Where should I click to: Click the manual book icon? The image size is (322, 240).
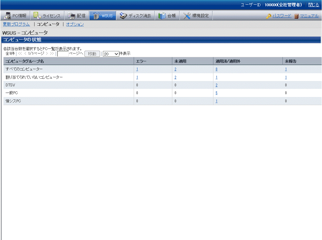(x=296, y=16)
